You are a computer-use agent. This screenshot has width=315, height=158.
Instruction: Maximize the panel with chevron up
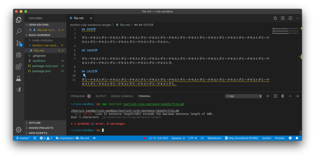[x=290, y=96]
